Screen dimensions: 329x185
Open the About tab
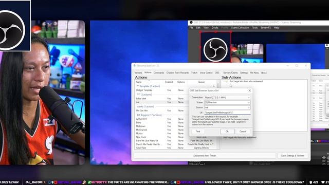click(x=264, y=72)
